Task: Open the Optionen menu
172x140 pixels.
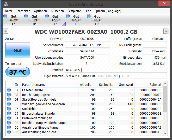Action: tap(40, 11)
